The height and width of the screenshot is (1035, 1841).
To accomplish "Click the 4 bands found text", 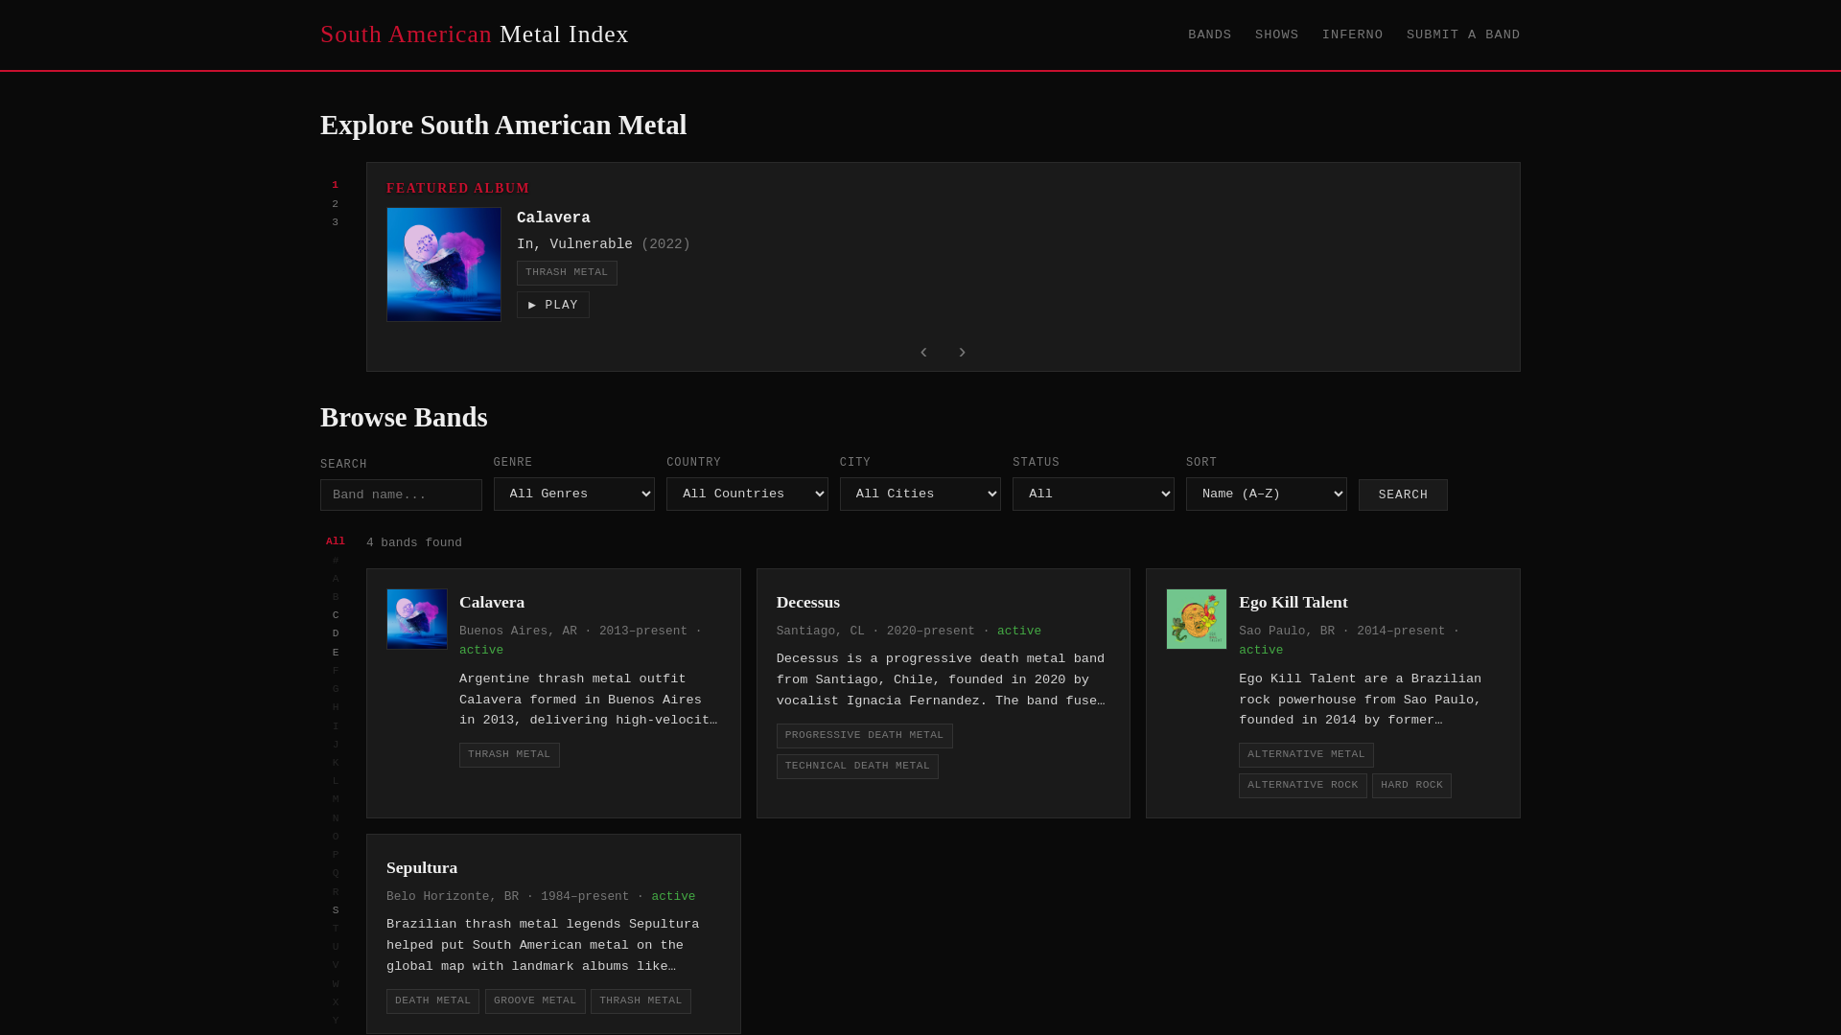I will click(414, 543).
